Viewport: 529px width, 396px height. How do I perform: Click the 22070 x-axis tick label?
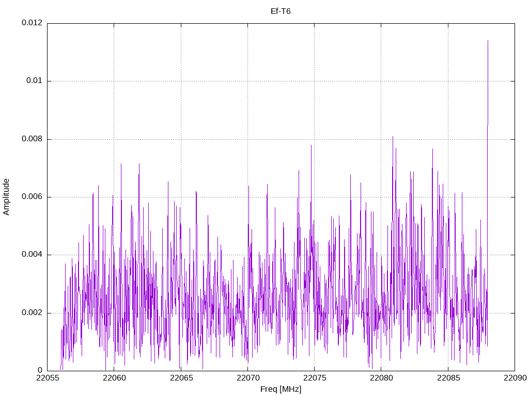point(247,378)
